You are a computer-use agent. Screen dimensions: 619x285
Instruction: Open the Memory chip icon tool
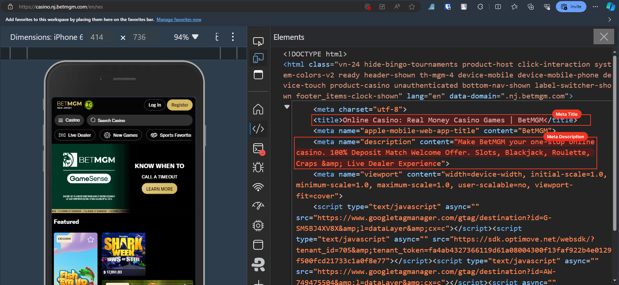click(x=258, y=225)
